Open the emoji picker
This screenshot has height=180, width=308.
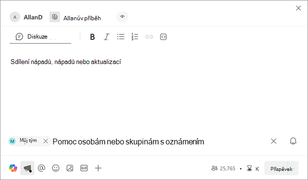[56, 168]
